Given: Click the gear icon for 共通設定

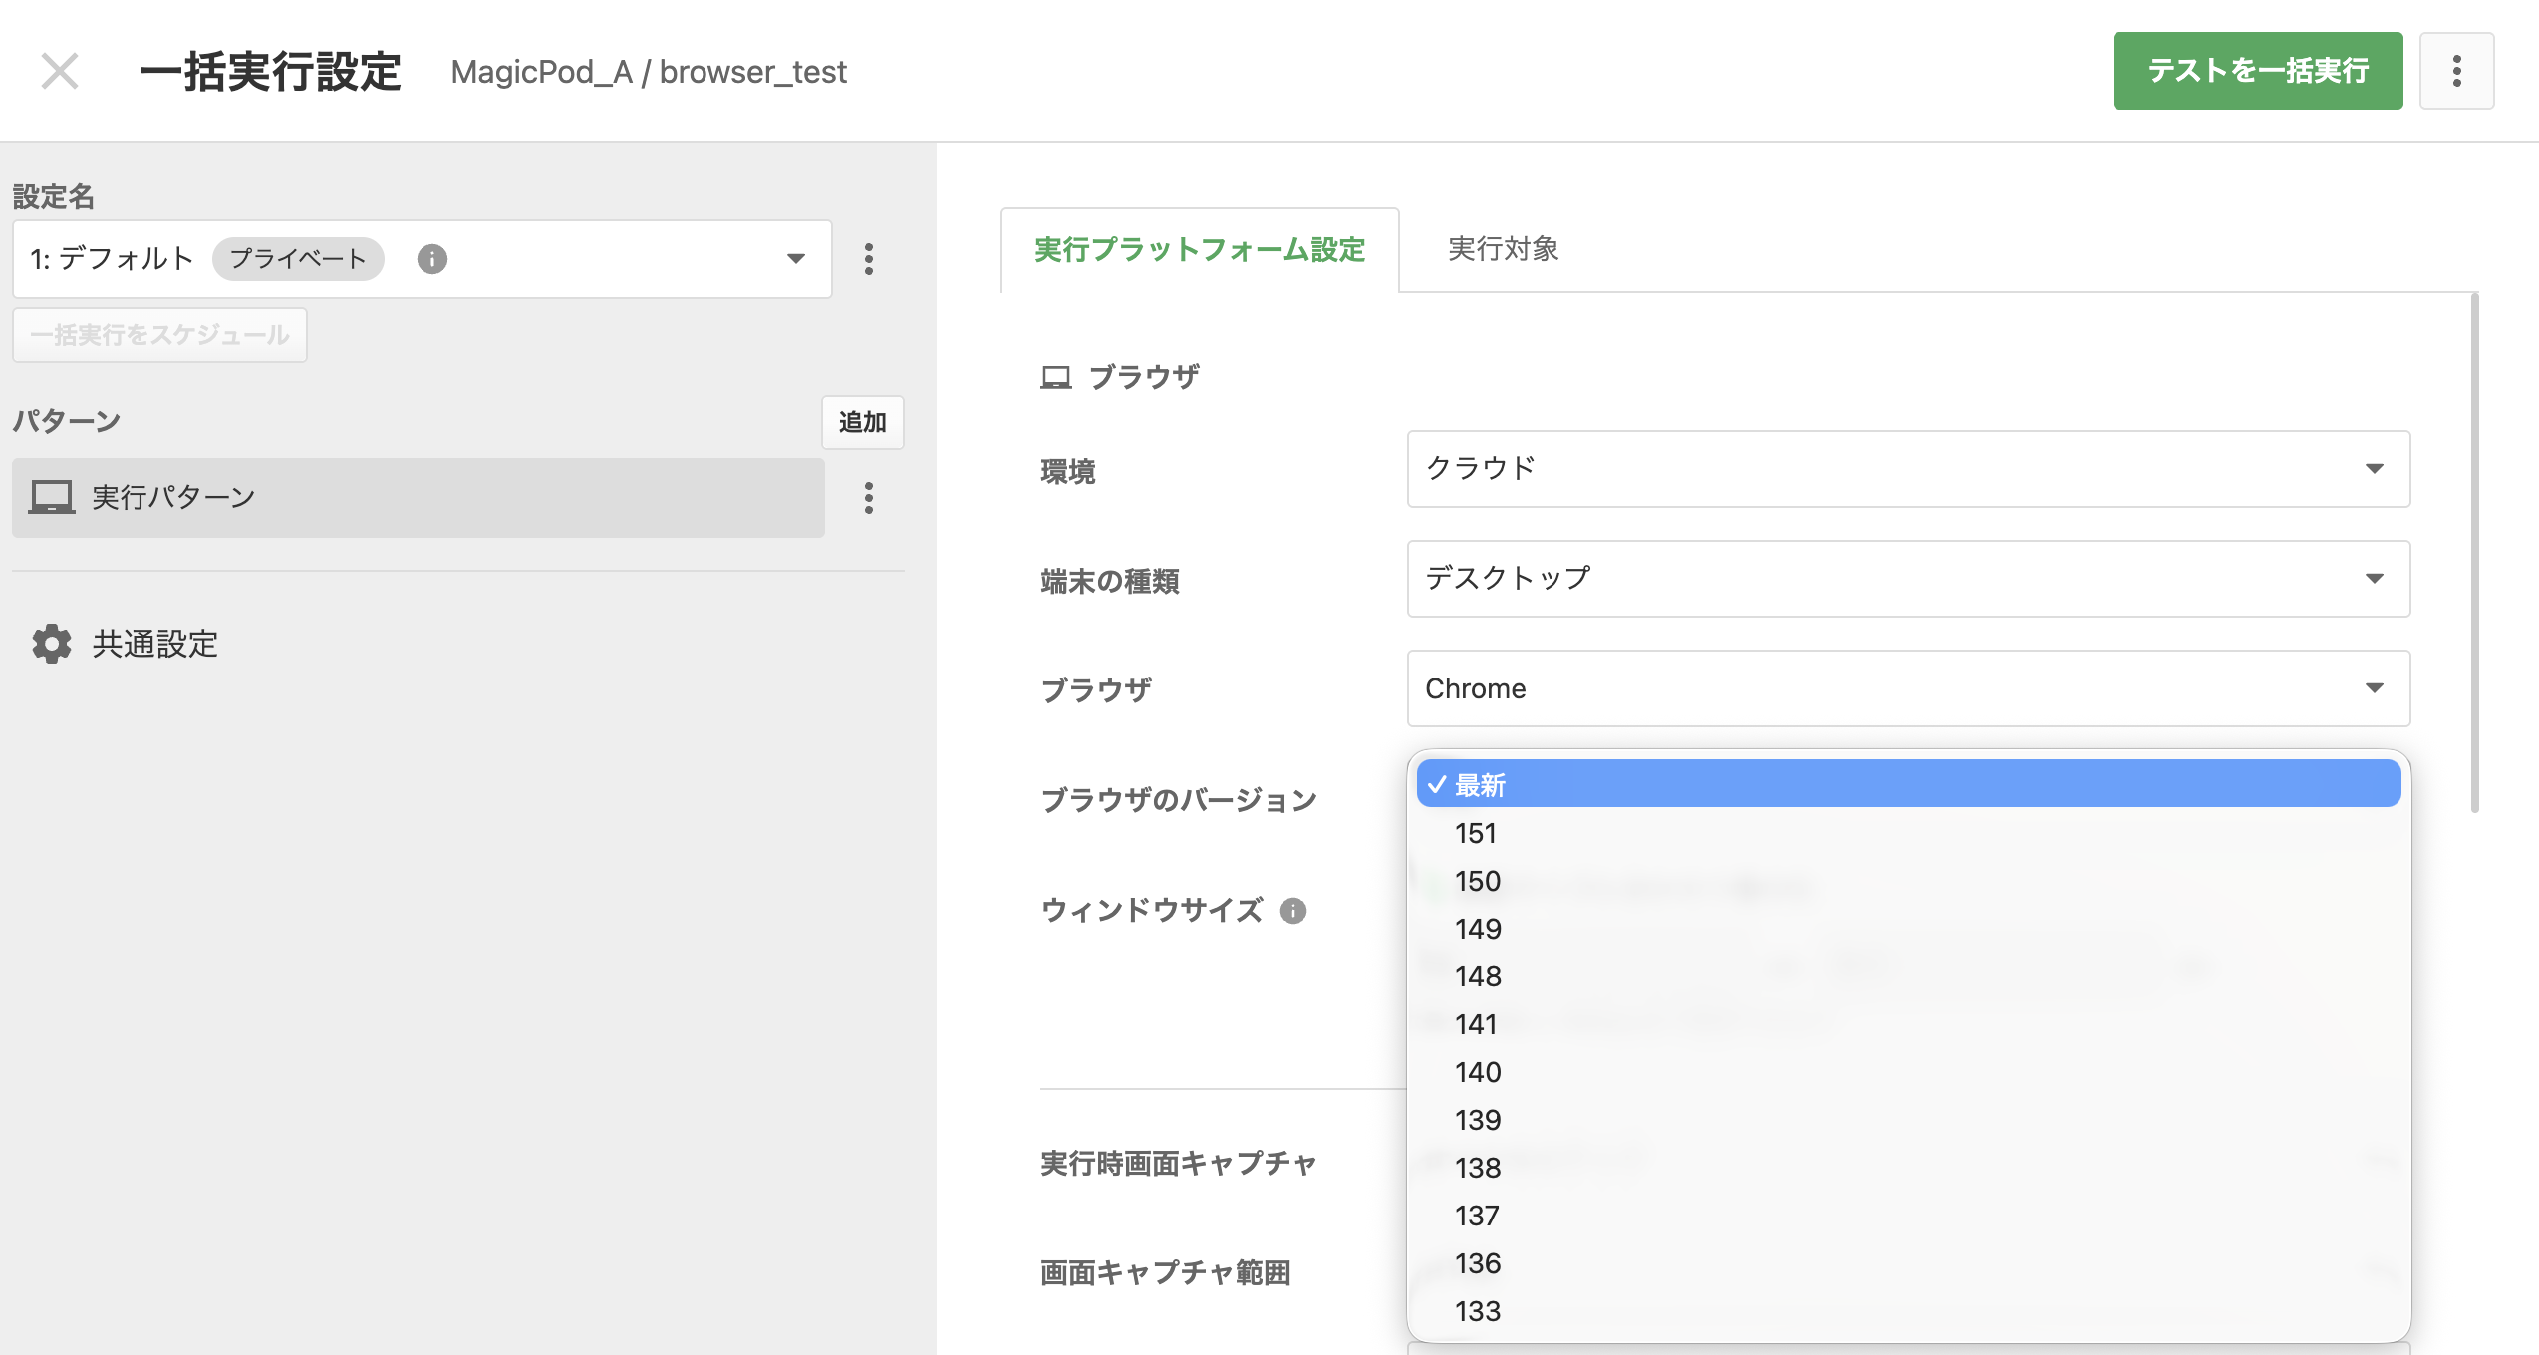Looking at the screenshot, I should pos(52,644).
